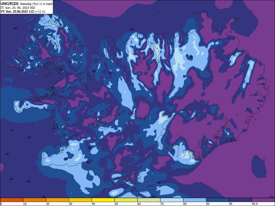Click the '30' tick label under the legend
The width and height of the screenshot is (275, 206).
tap(70, 204)
